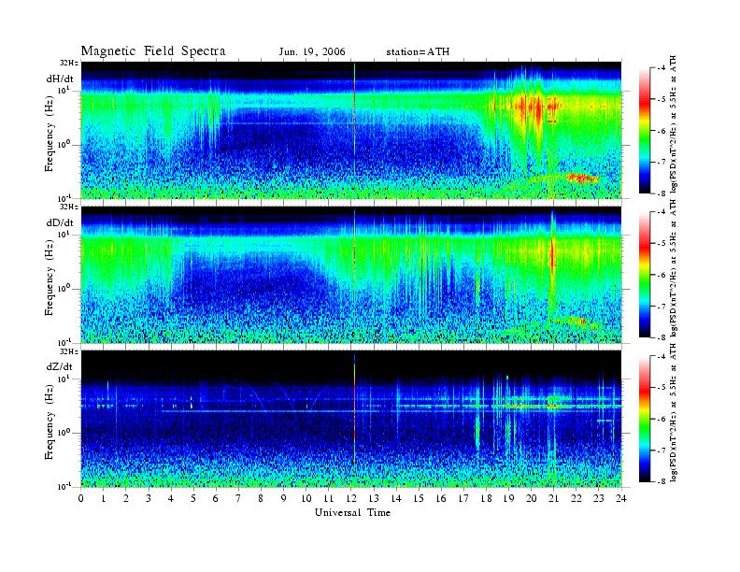Select the date text "Jun. 19, 2006"
740x572 pixels.
pos(312,52)
